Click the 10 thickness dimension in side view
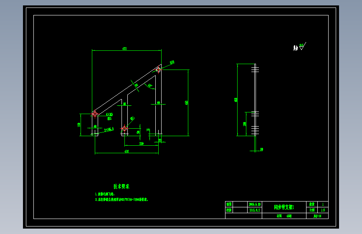This screenshot has width=362, height=234. (261, 149)
